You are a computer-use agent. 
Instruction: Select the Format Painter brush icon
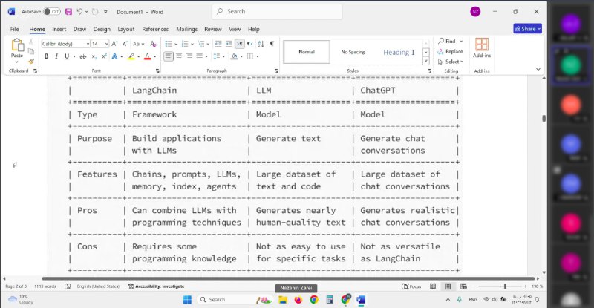coord(31,61)
